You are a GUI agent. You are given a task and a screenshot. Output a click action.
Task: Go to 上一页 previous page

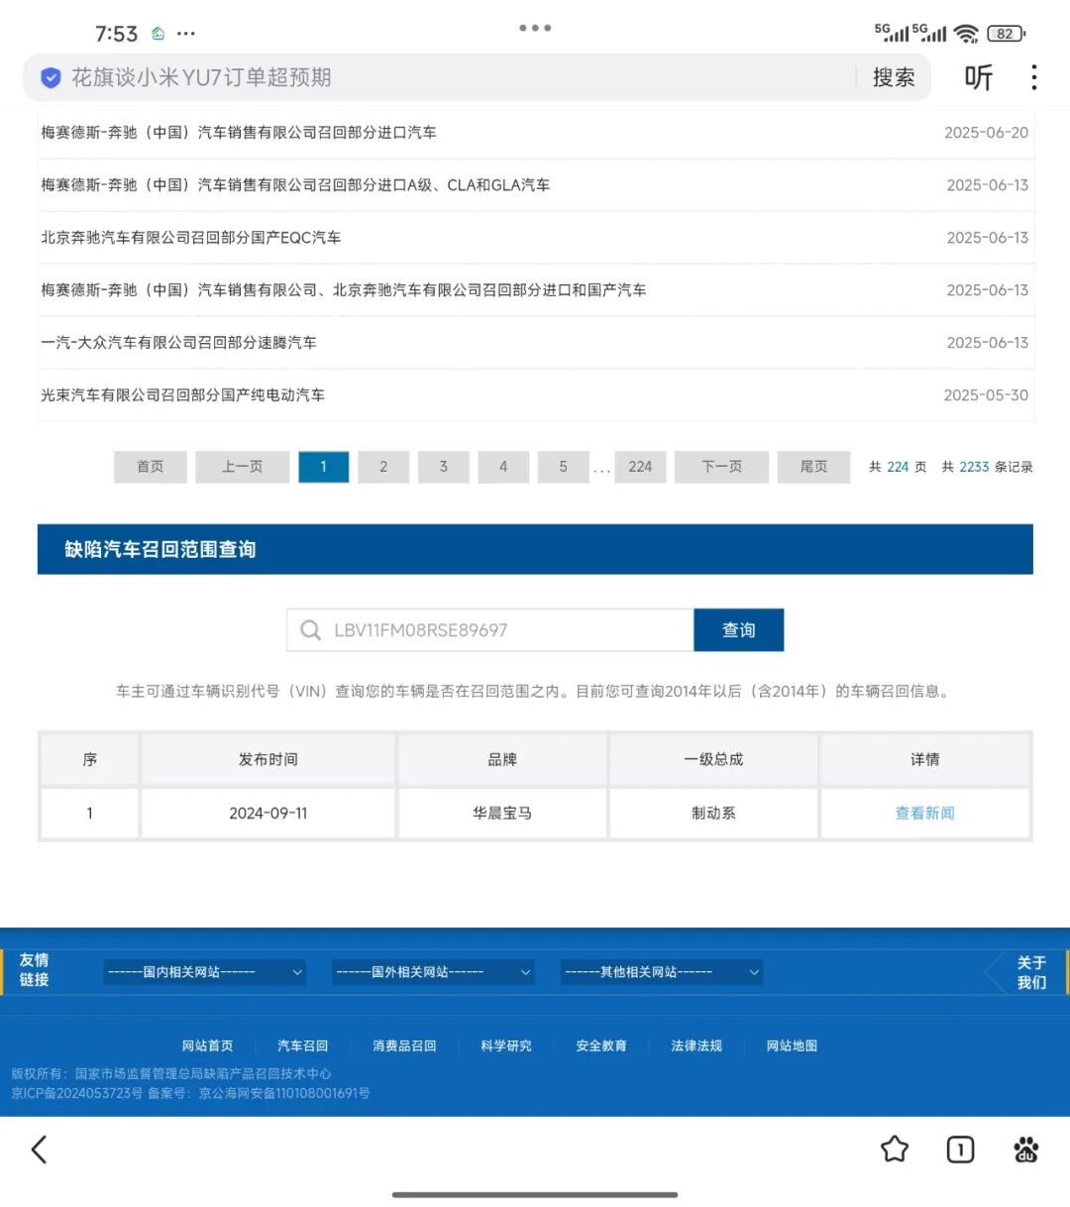(x=243, y=467)
